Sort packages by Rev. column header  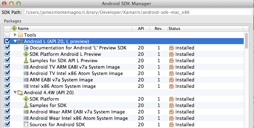[x=159, y=28]
